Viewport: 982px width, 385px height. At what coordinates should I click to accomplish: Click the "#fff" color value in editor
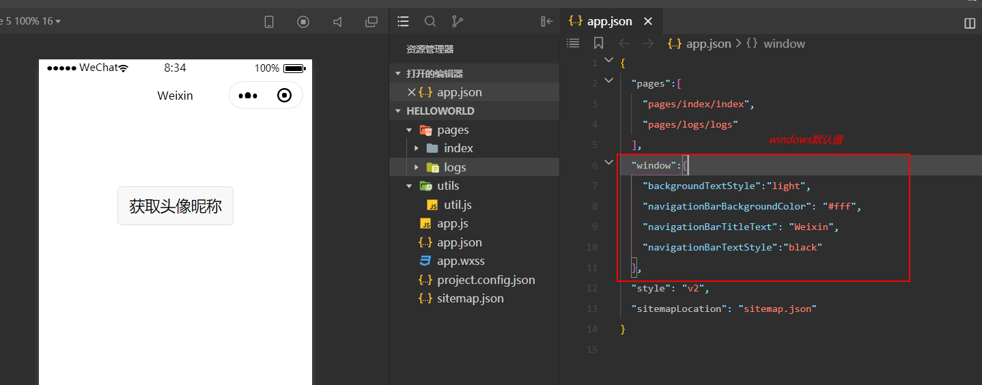839,206
